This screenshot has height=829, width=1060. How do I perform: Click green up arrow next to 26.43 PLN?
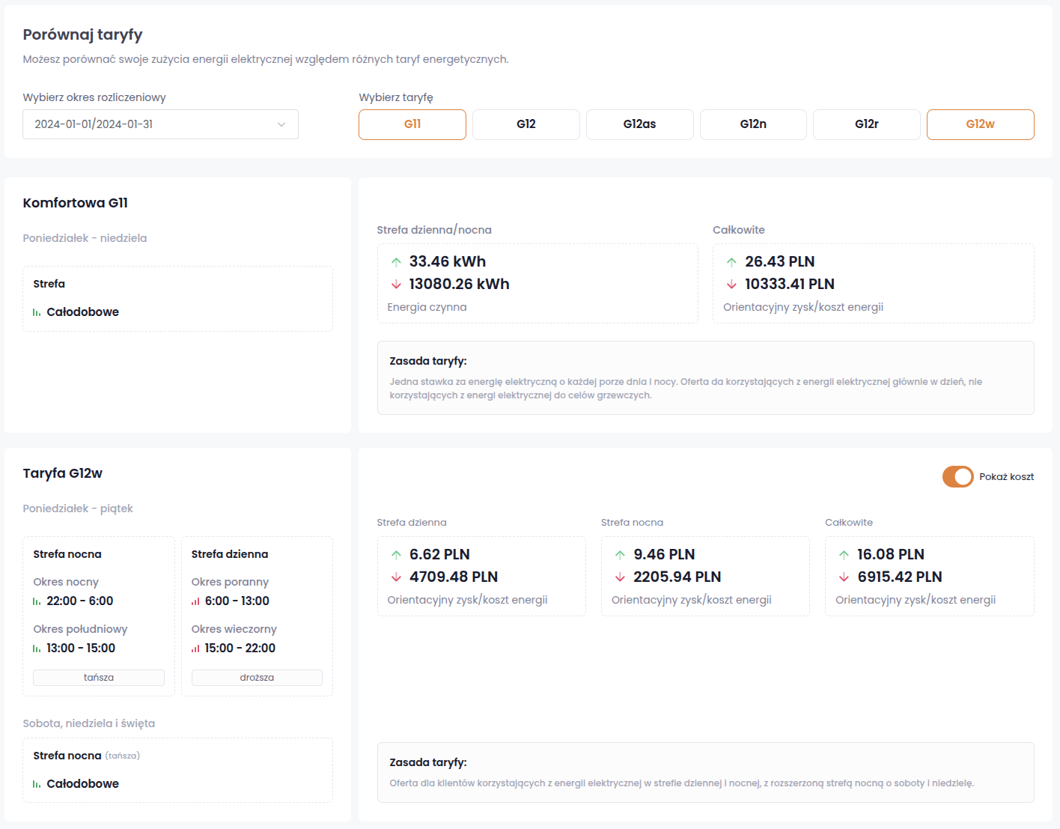(731, 262)
